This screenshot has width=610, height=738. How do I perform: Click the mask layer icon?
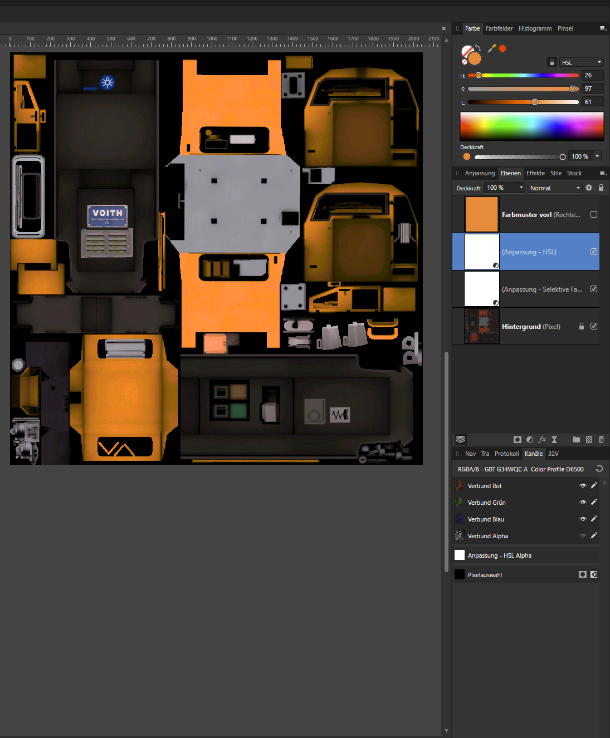click(517, 440)
